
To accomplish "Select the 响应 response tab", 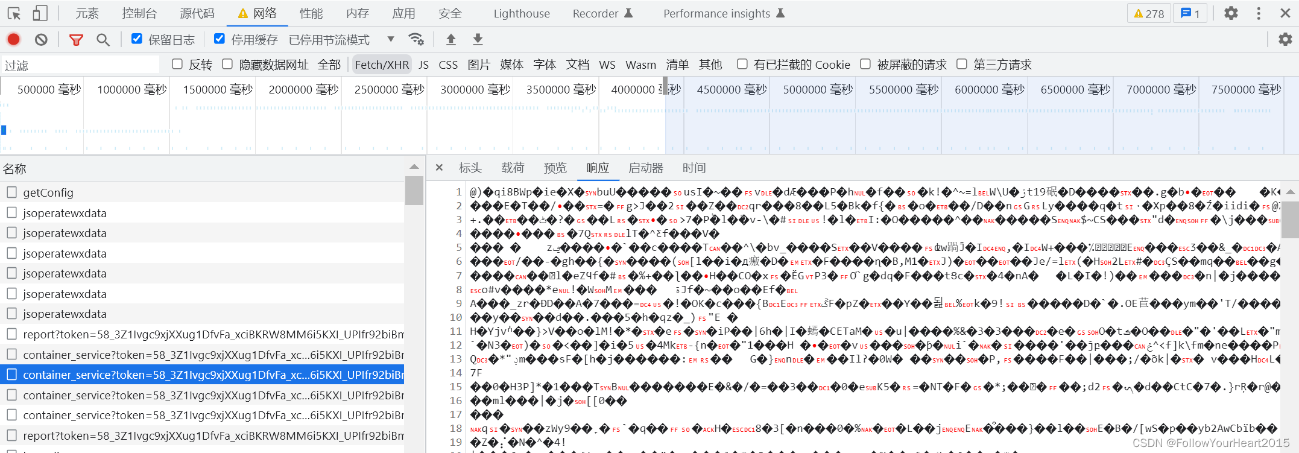I will [x=598, y=168].
